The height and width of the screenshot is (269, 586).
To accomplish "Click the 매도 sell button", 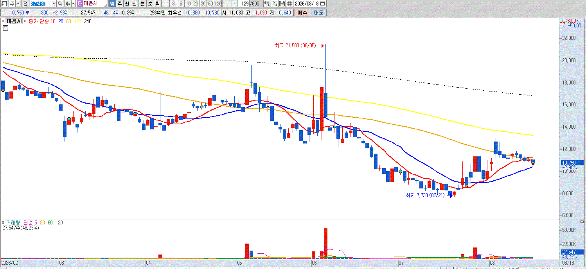I will [x=318, y=13].
